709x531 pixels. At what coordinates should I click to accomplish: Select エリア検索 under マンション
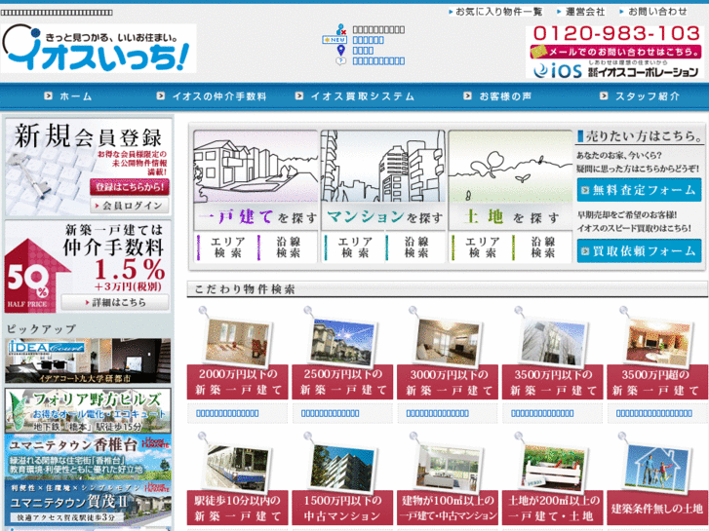(355, 247)
